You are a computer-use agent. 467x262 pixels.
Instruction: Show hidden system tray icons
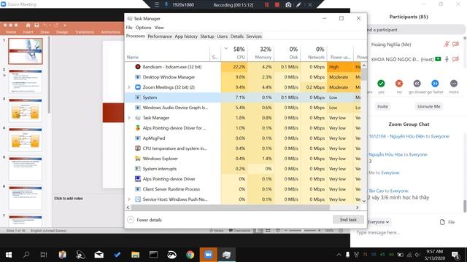pyautogui.click(x=339, y=255)
